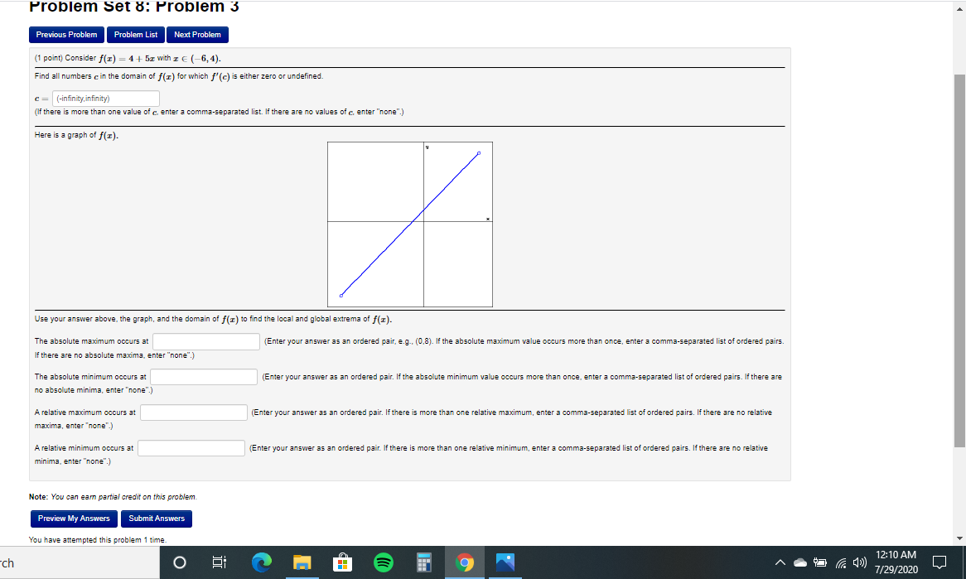
Task: Click 'Here is a graph of f(x).' text
Action: point(76,136)
